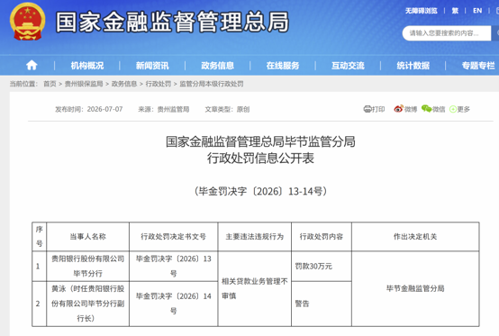
Task: Click table header 当事人名称
Action: click(x=88, y=236)
